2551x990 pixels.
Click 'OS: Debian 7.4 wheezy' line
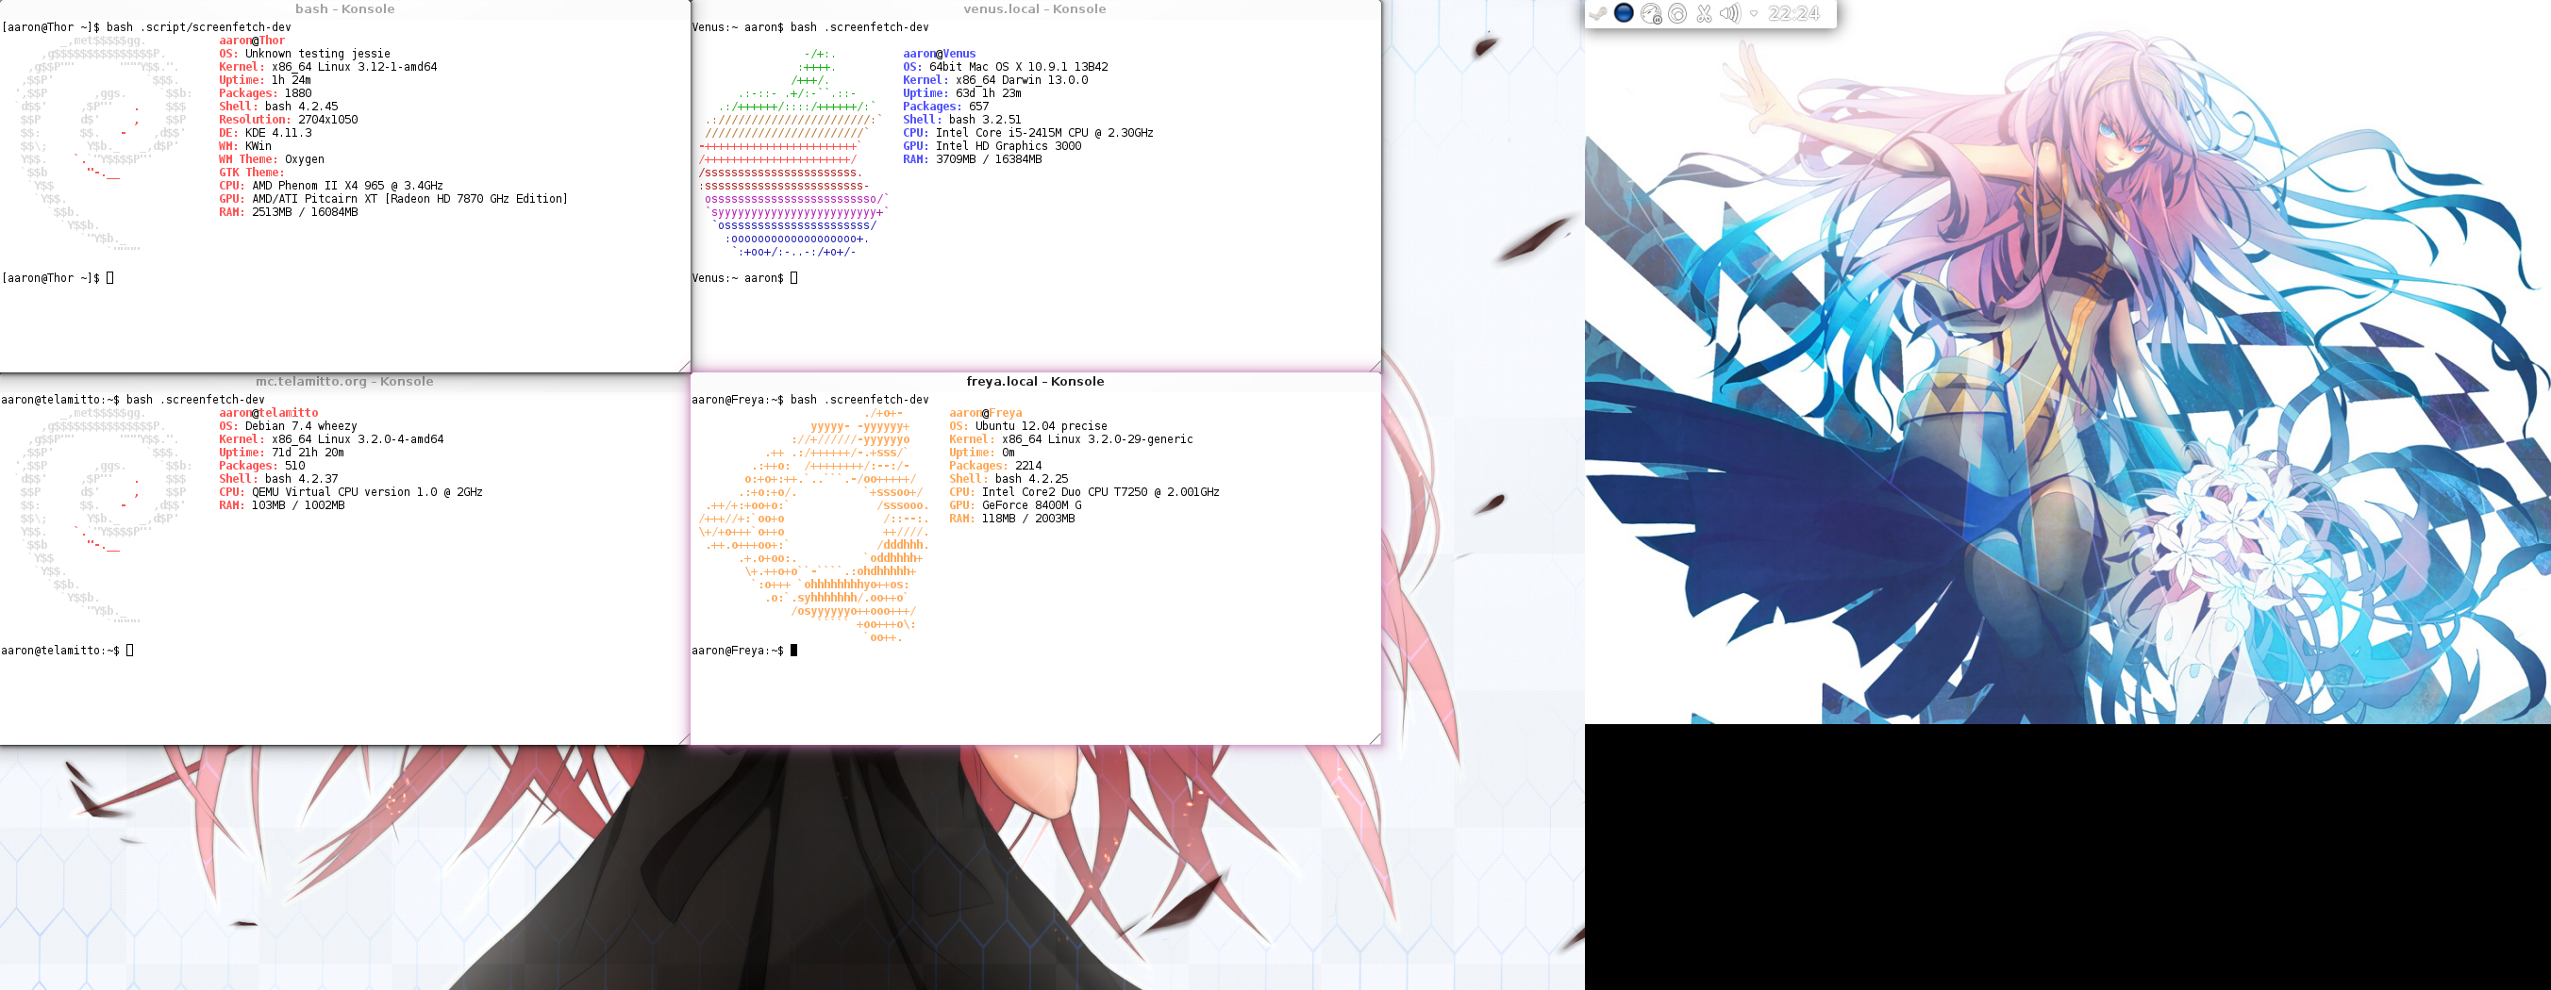coord(288,427)
